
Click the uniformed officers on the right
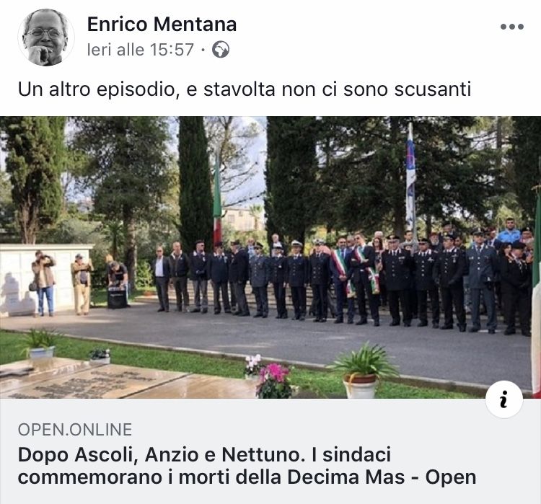[455, 281]
